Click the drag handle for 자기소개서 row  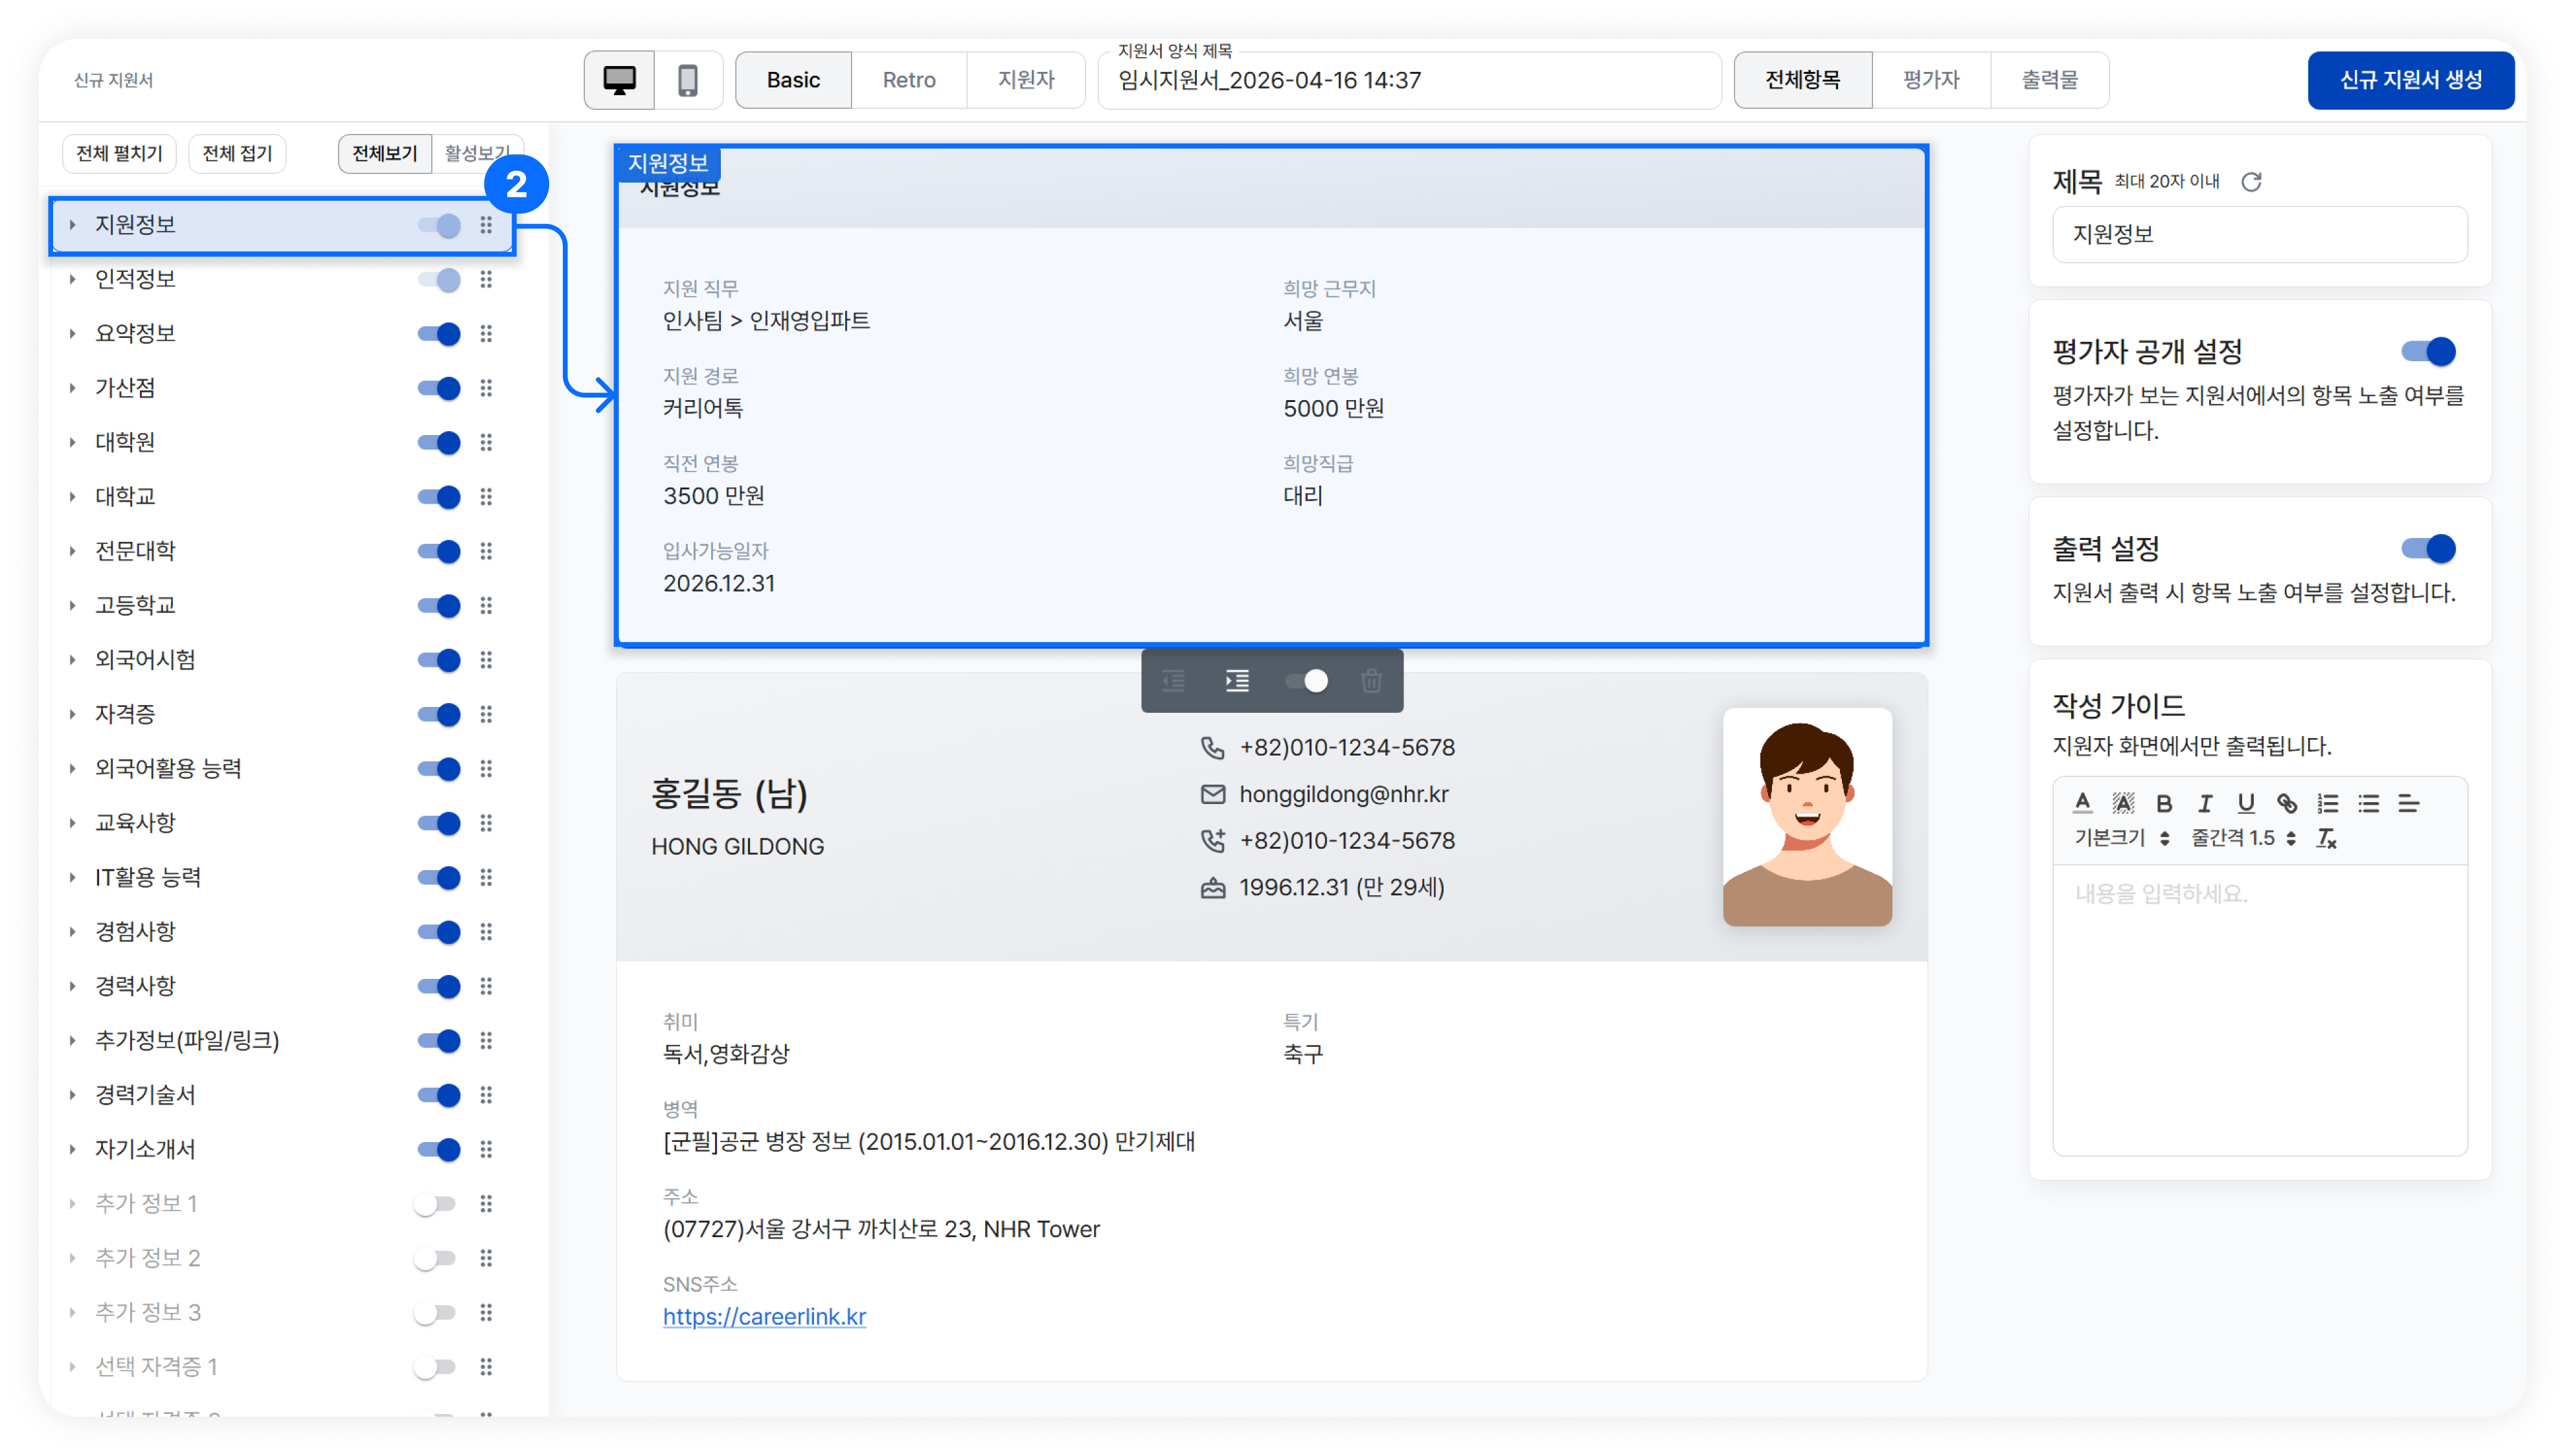[486, 1149]
